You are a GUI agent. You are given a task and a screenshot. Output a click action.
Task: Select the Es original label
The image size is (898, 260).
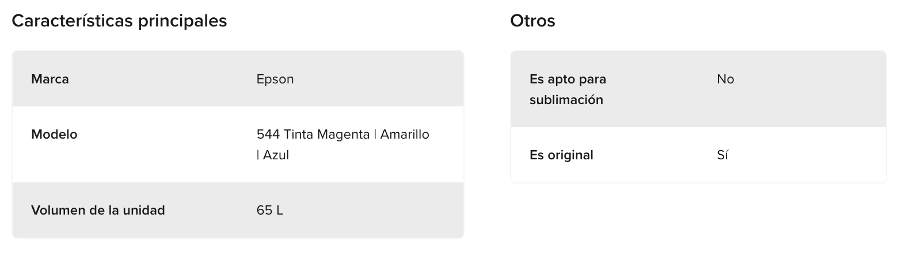561,155
